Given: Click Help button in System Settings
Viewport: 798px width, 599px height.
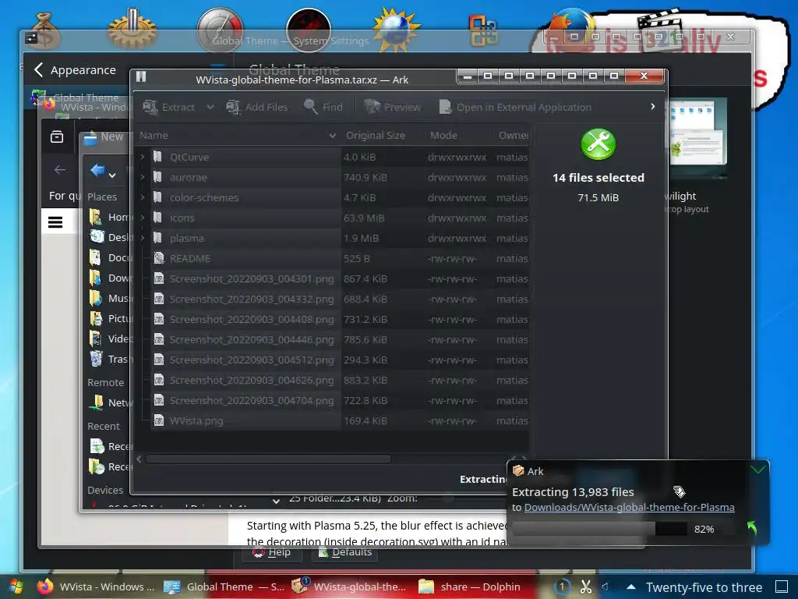Looking at the screenshot, I should [x=272, y=552].
